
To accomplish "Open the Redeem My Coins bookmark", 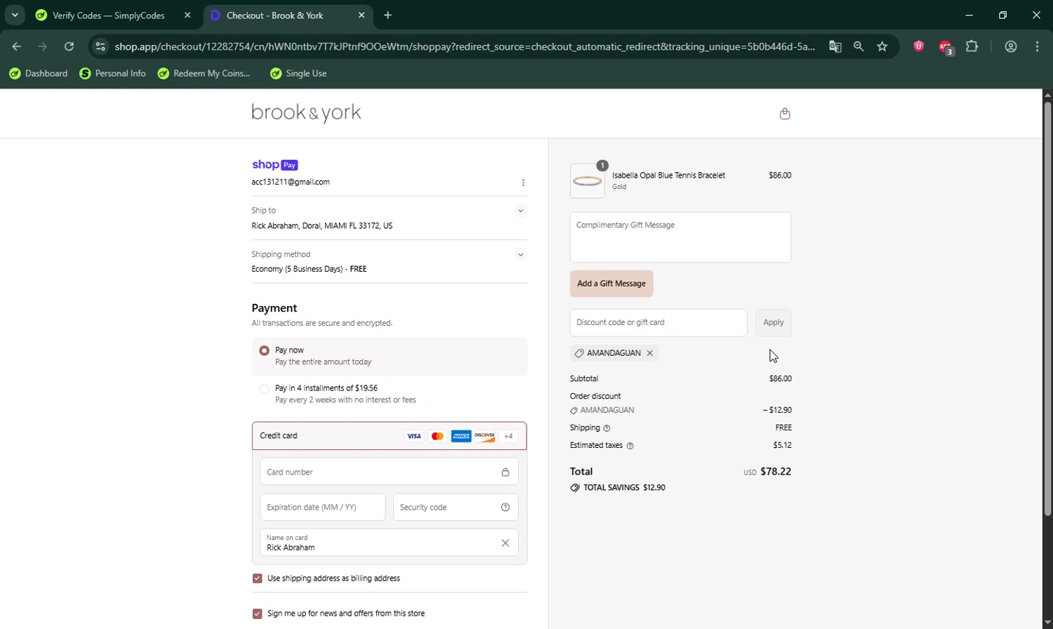I will pos(204,74).
